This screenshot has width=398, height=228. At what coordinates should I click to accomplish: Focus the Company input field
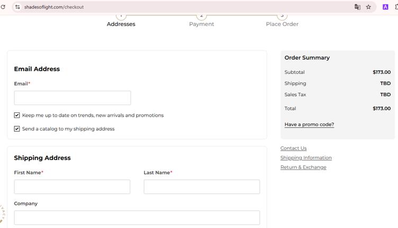tap(137, 217)
